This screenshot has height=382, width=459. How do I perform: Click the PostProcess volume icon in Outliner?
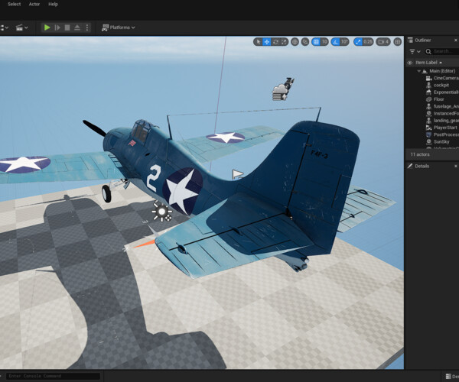428,134
